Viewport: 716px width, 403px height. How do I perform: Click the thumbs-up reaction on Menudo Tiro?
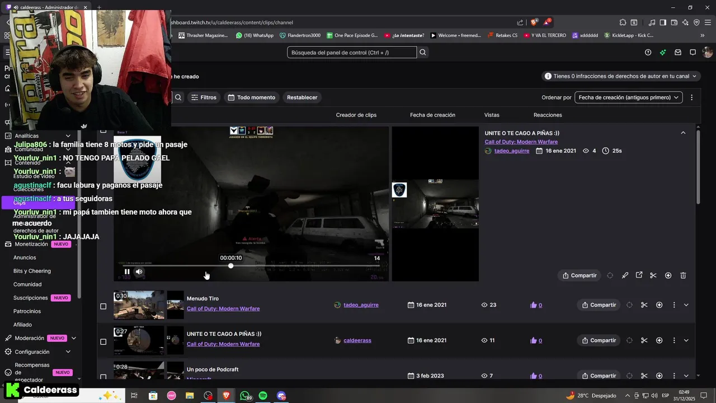coord(536,305)
